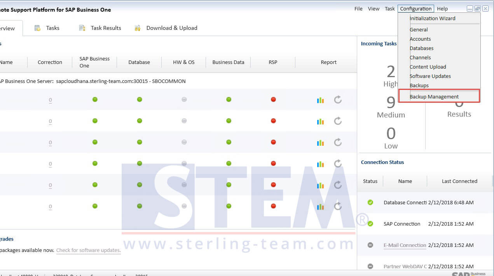Open the Help menu
This screenshot has height=276, width=494.
[442, 9]
